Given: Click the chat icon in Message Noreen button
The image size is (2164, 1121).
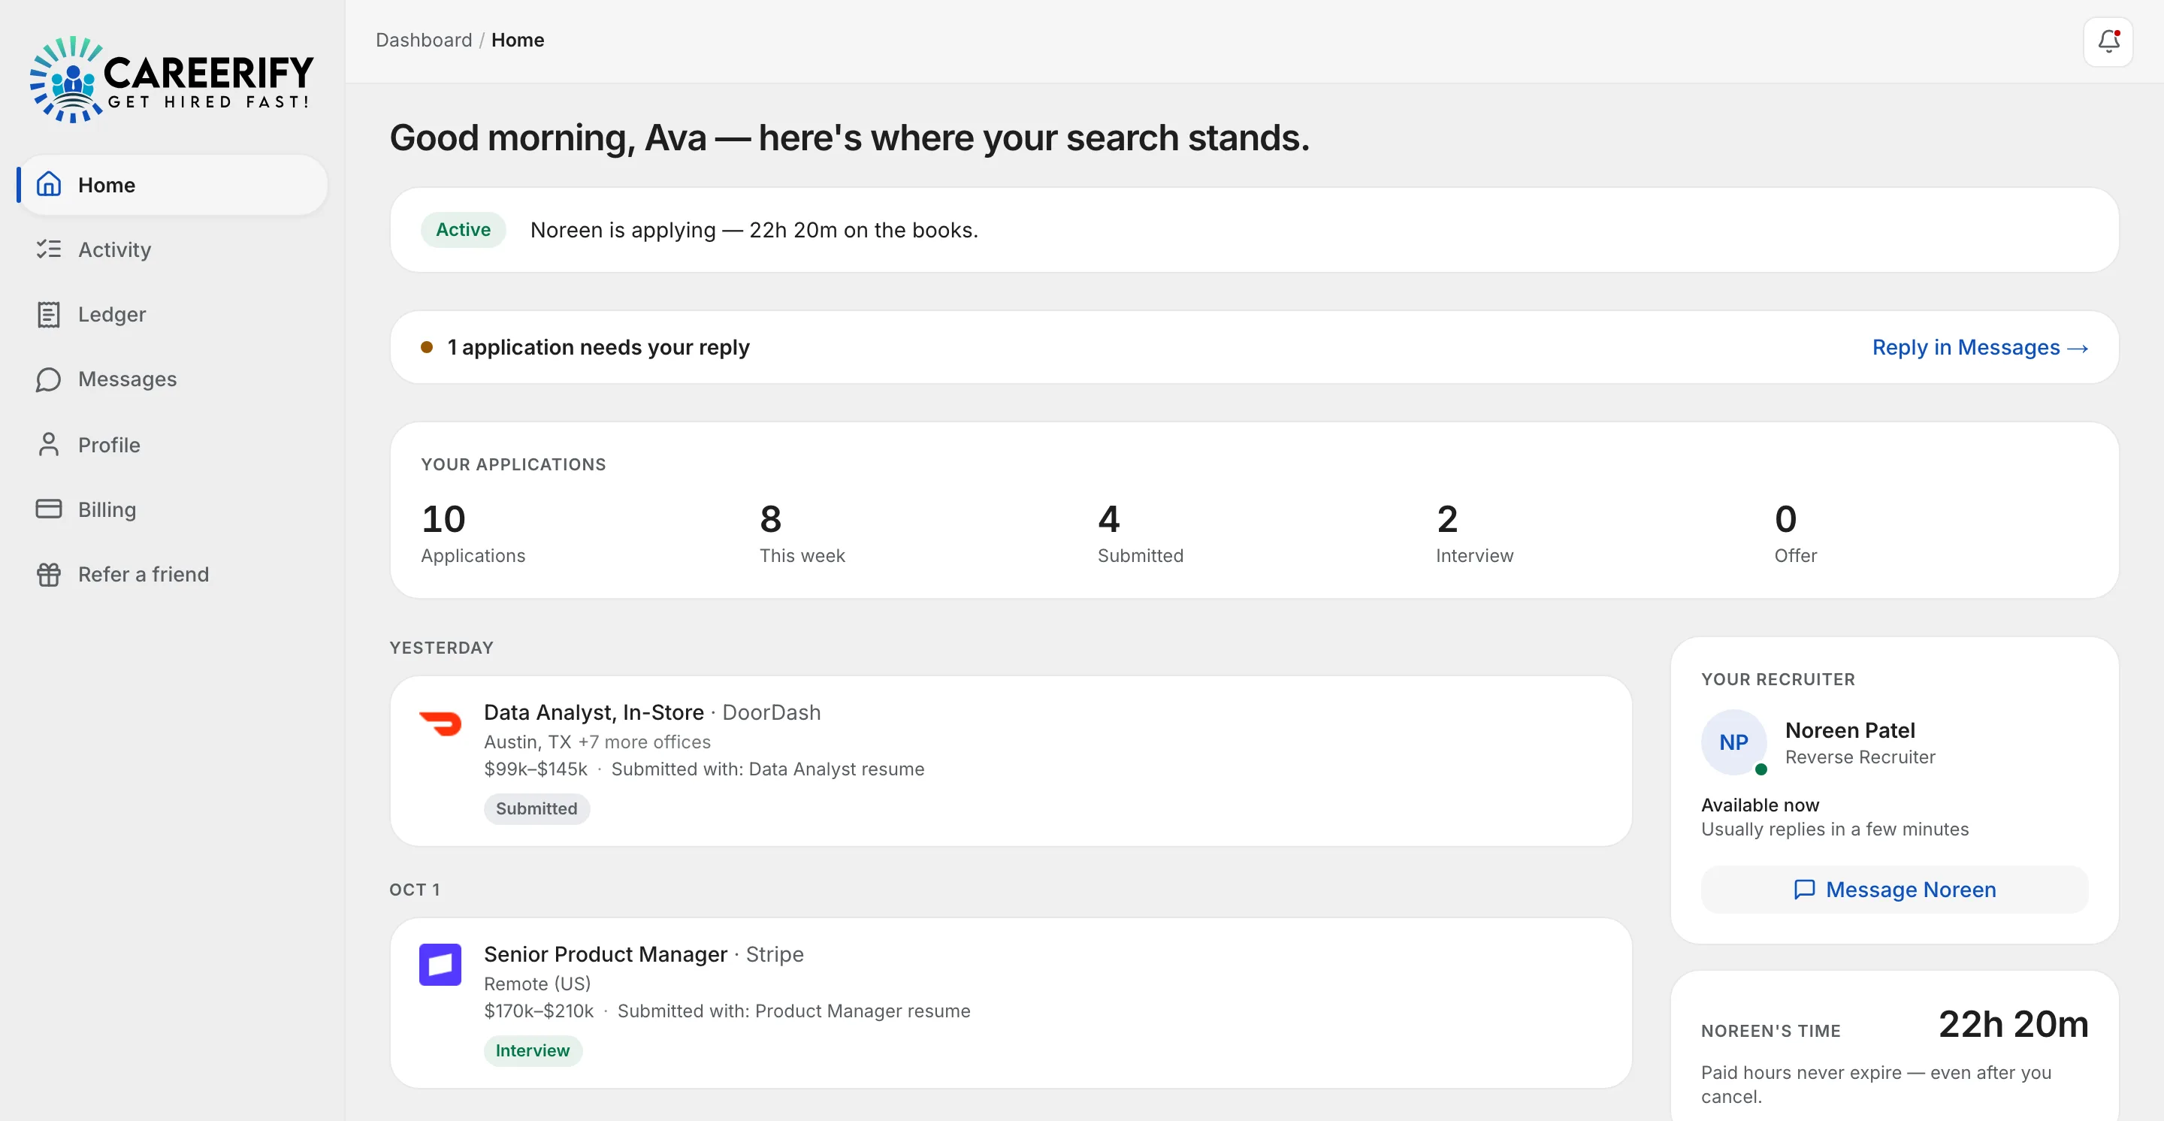Looking at the screenshot, I should point(1803,890).
